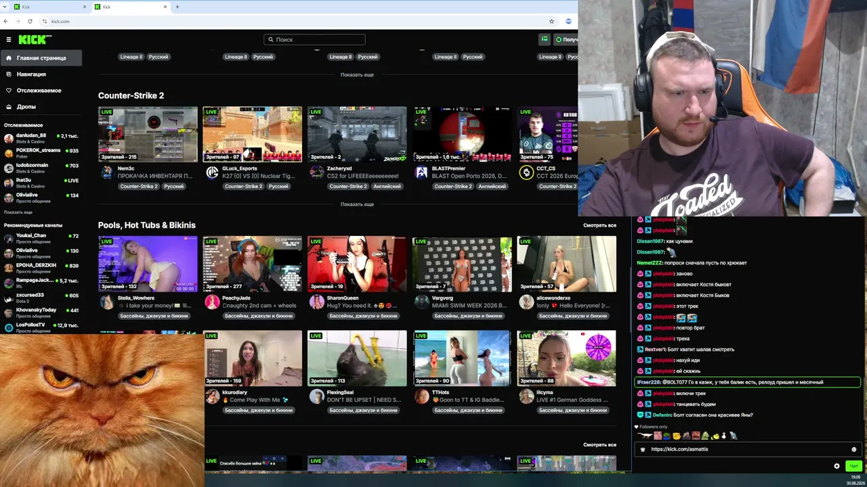
Task: Bookmark this page with the star icon
Action: pos(551,21)
